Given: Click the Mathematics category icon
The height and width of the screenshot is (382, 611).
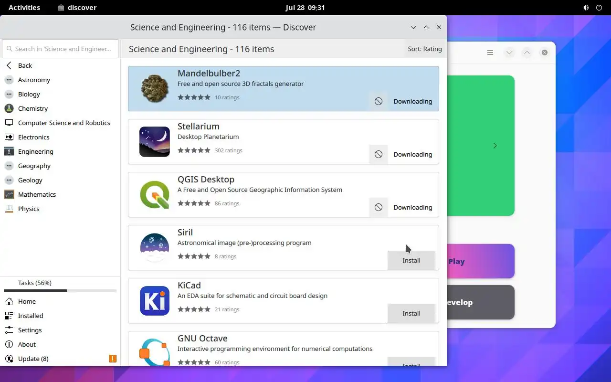Looking at the screenshot, I should click(9, 194).
